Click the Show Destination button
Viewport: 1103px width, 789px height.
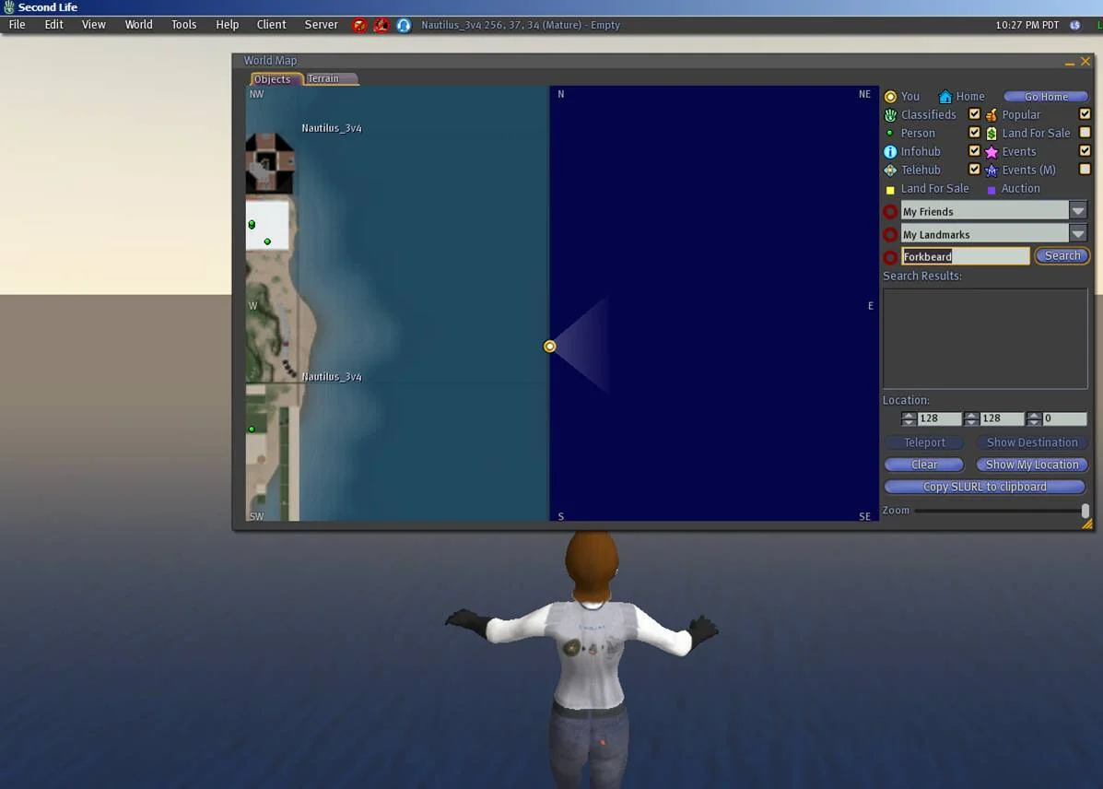click(1032, 442)
